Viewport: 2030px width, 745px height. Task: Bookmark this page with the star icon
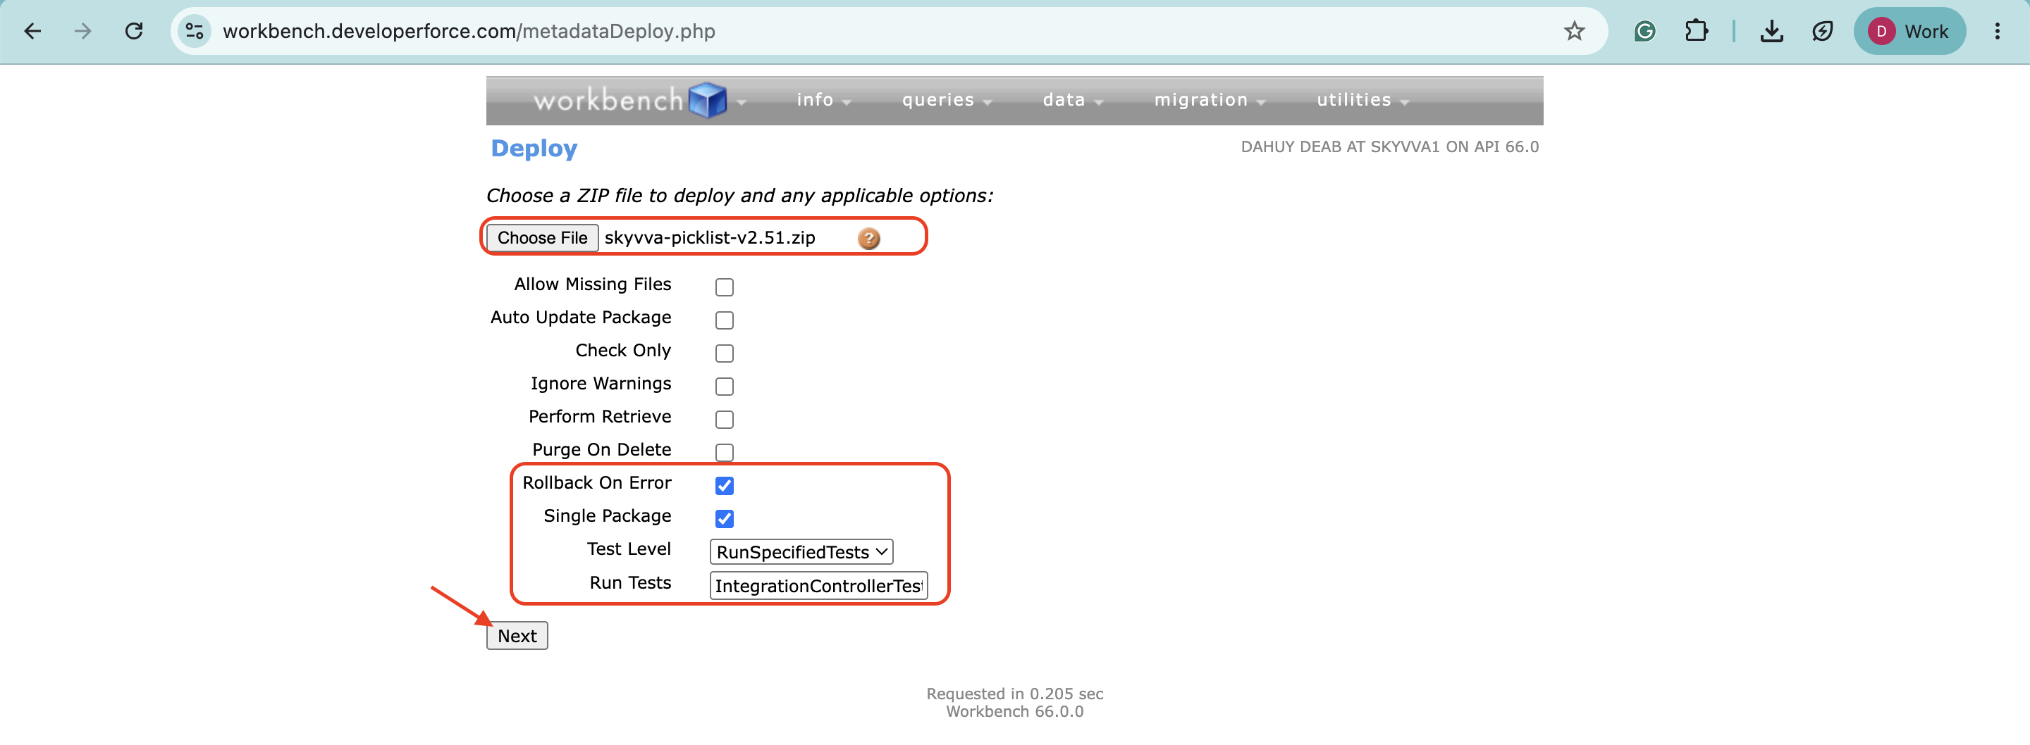pyautogui.click(x=1574, y=32)
